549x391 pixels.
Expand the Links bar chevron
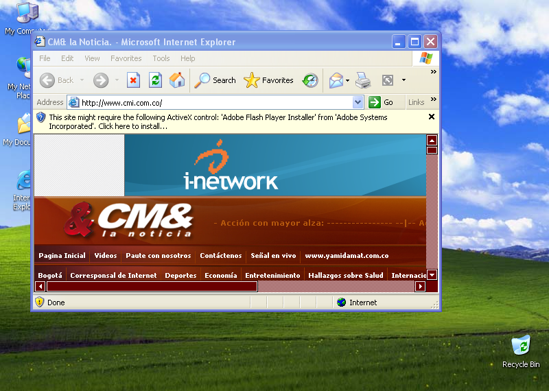coord(434,99)
